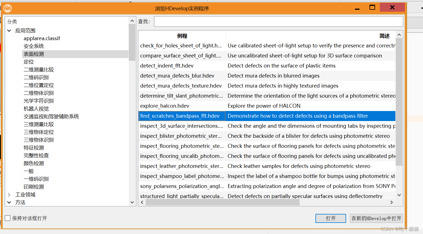Select 印刷检测 category
Image resolution: width=423 pixels, height=234 pixels.
coord(34,187)
